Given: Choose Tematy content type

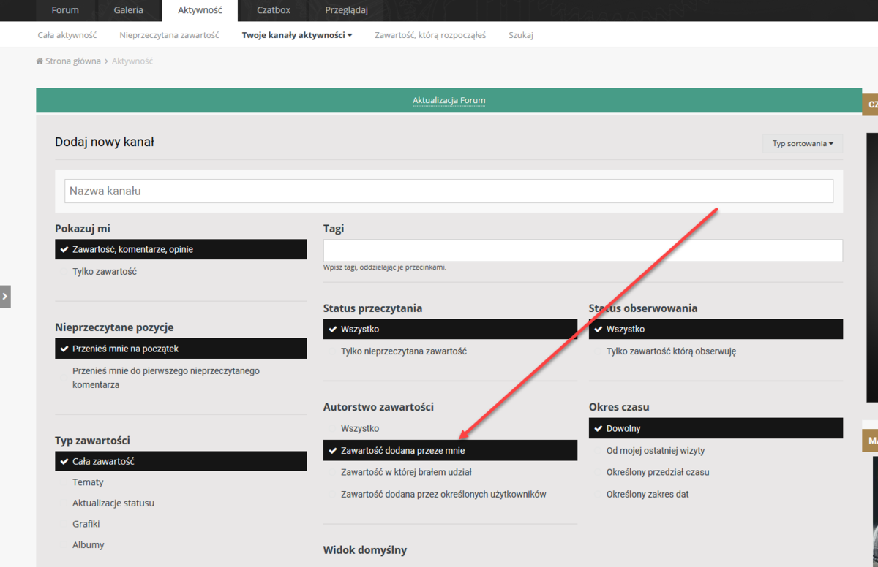Looking at the screenshot, I should click(88, 482).
